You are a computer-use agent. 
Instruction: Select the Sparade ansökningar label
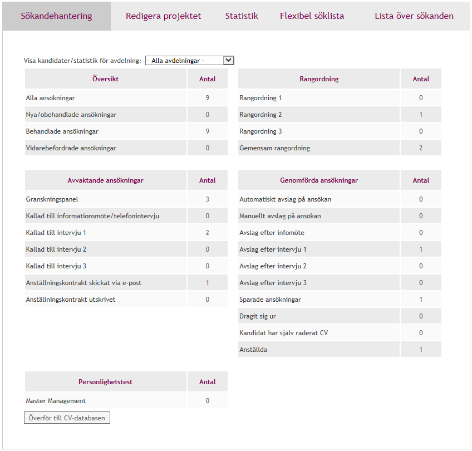pyautogui.click(x=270, y=300)
